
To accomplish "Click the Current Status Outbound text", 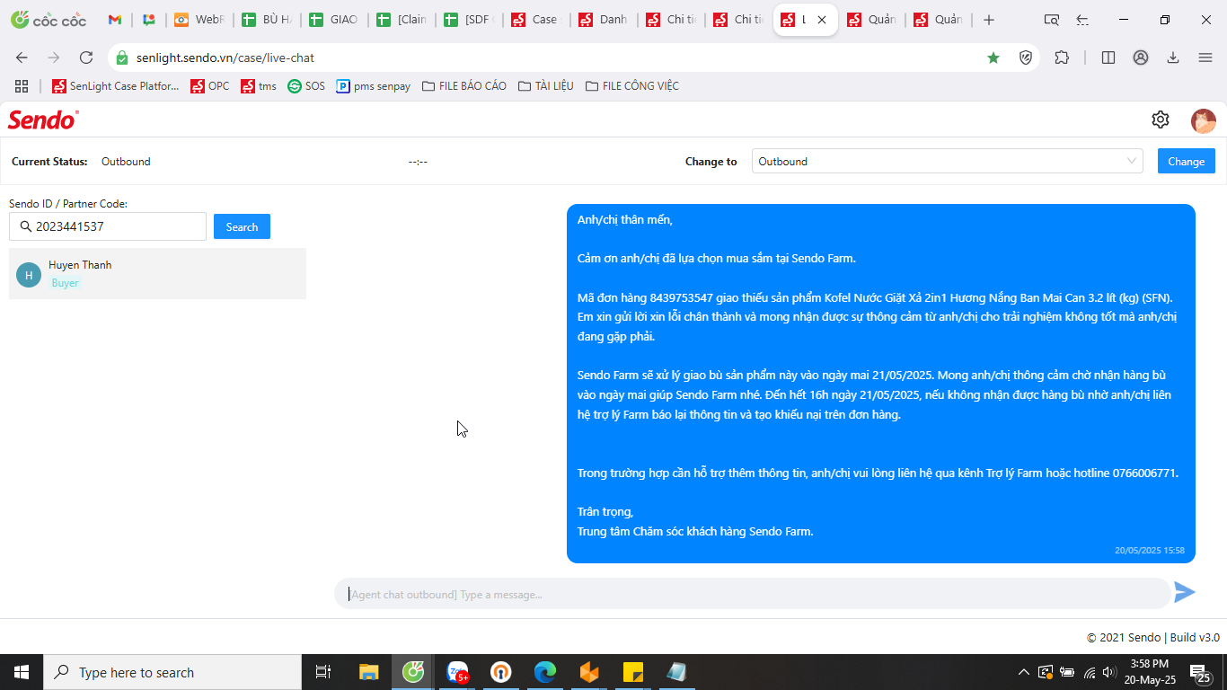I will pos(126,162).
